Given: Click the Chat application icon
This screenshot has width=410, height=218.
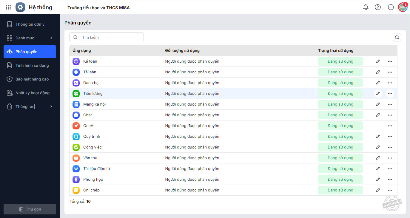Looking at the screenshot, I should [x=76, y=115].
